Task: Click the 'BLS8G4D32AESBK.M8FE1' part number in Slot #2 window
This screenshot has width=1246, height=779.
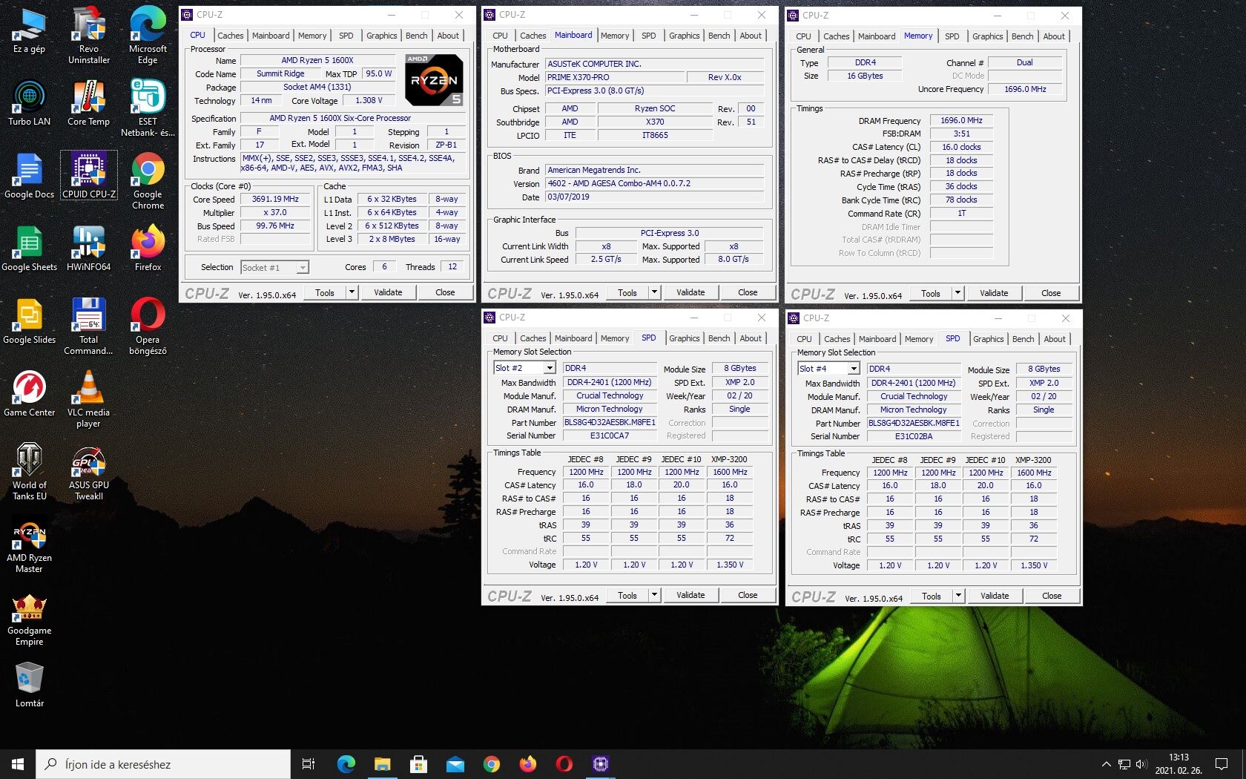Action: click(x=610, y=422)
